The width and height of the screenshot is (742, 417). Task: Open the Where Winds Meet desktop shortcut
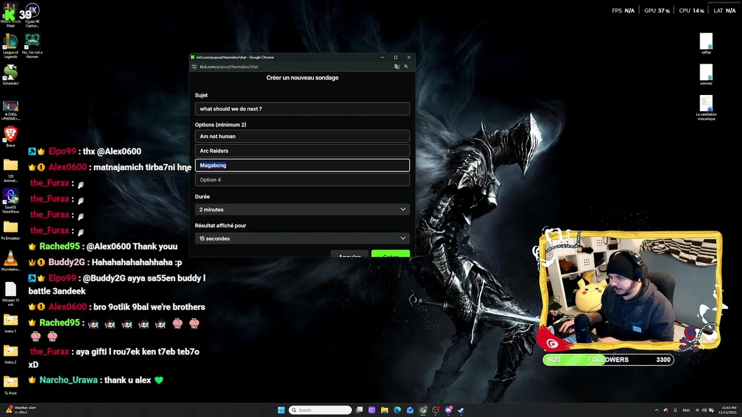tap(10, 16)
